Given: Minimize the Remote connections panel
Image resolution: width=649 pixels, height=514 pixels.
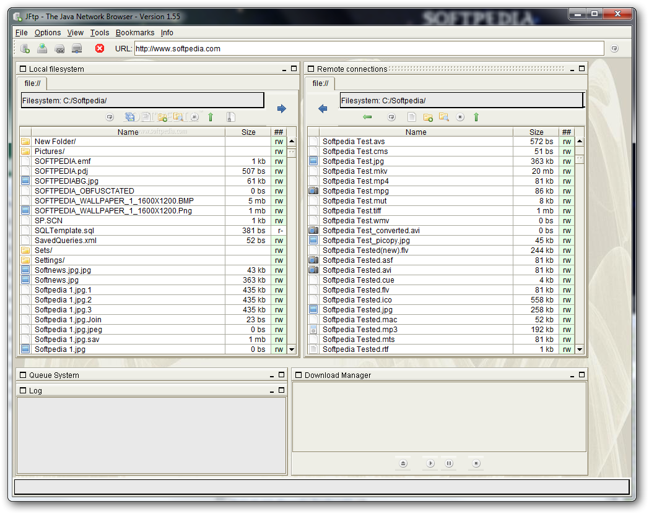Looking at the screenshot, I should coord(572,69).
